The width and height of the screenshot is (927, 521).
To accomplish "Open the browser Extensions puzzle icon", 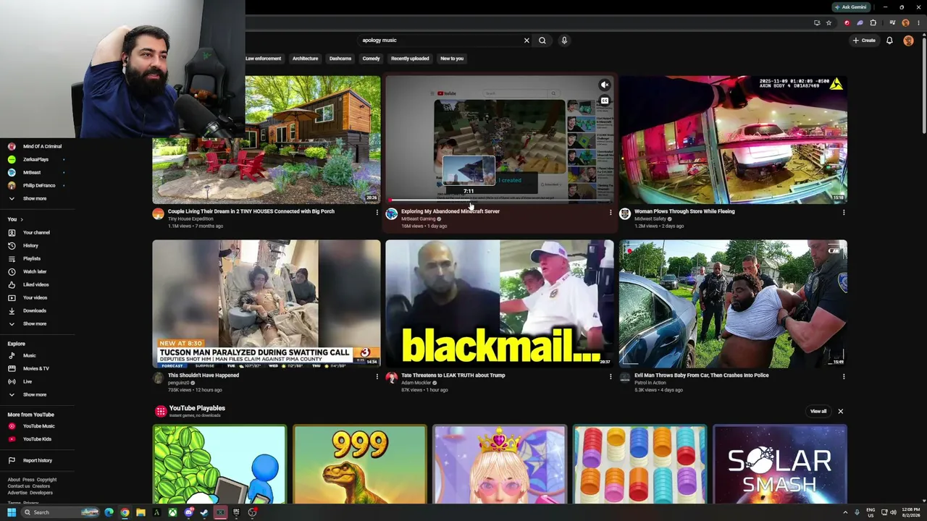I will (873, 22).
